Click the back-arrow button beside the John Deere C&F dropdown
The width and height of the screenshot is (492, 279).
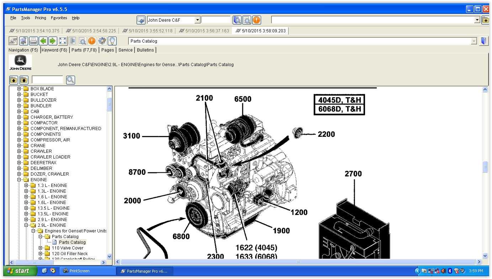(x=141, y=20)
